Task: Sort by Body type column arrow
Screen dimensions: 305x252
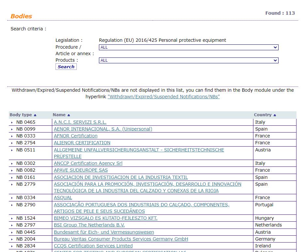Action: click(x=35, y=115)
